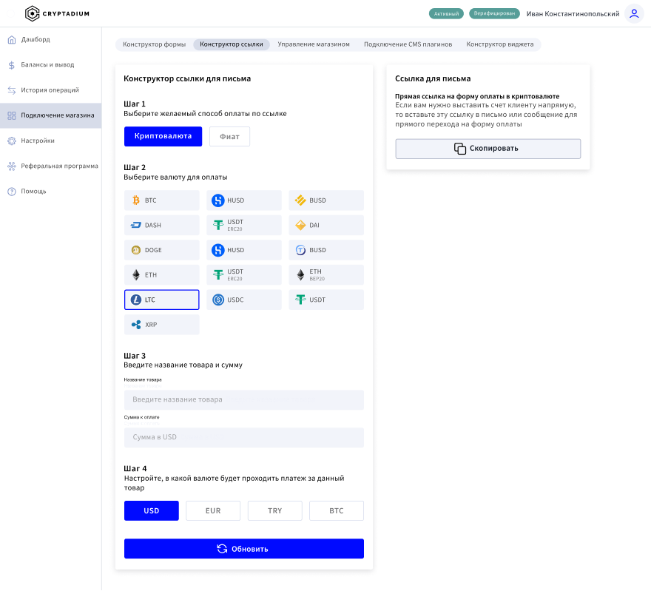Open Дашборд from the sidebar
Image resolution: width=651 pixels, height=591 pixels.
click(x=36, y=39)
